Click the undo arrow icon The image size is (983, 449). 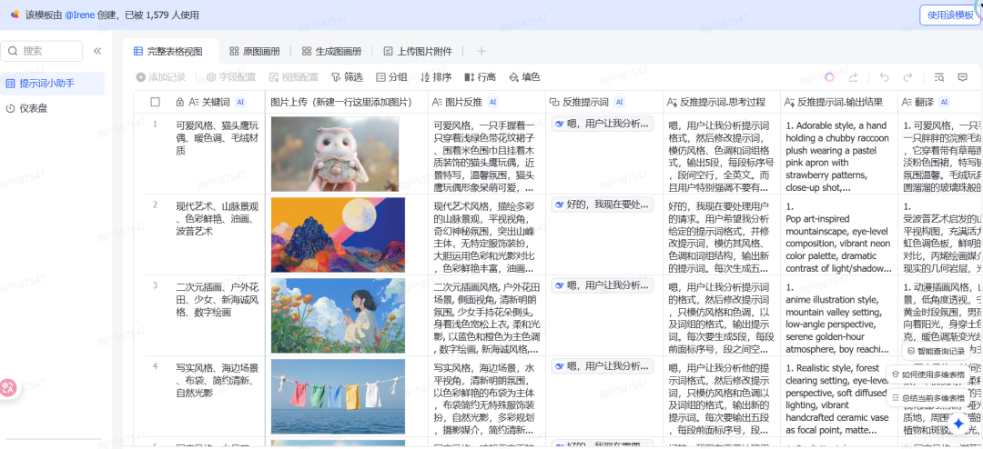coord(884,77)
